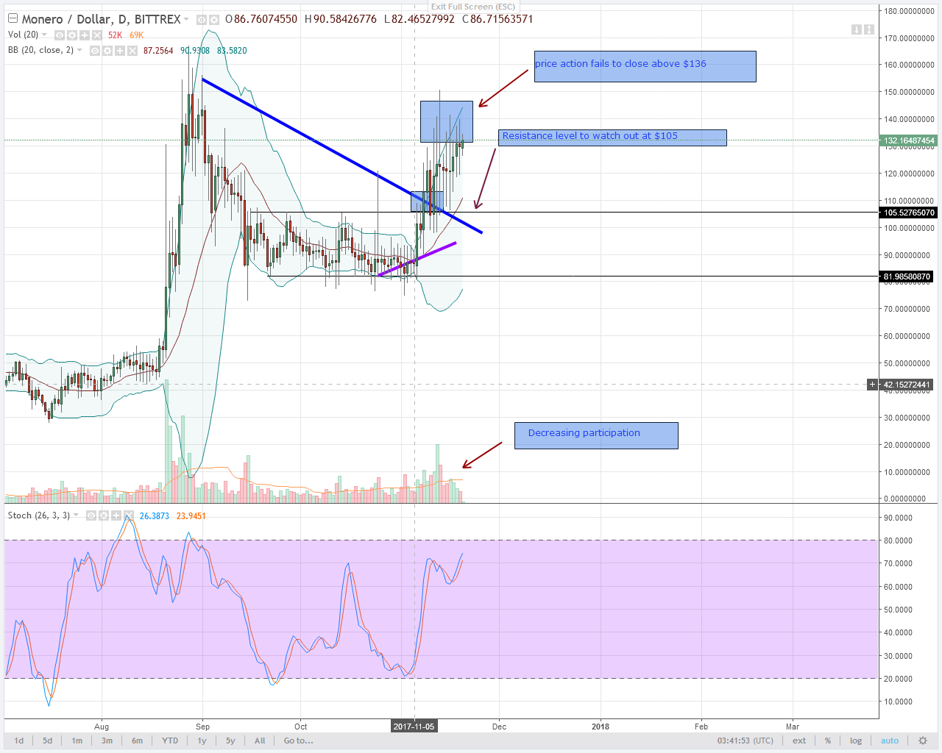The image size is (942, 753).
Task: Open Bollinger Bands settings gear
Action: [x=107, y=51]
